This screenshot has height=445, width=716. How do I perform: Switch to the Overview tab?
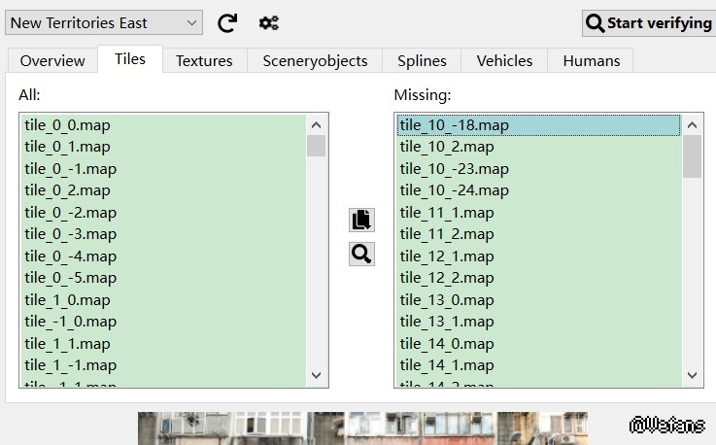click(52, 60)
